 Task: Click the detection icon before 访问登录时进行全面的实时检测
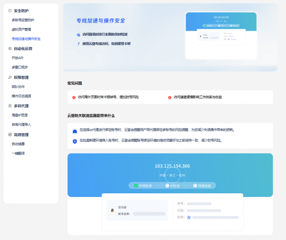pyautogui.click(x=78, y=35)
